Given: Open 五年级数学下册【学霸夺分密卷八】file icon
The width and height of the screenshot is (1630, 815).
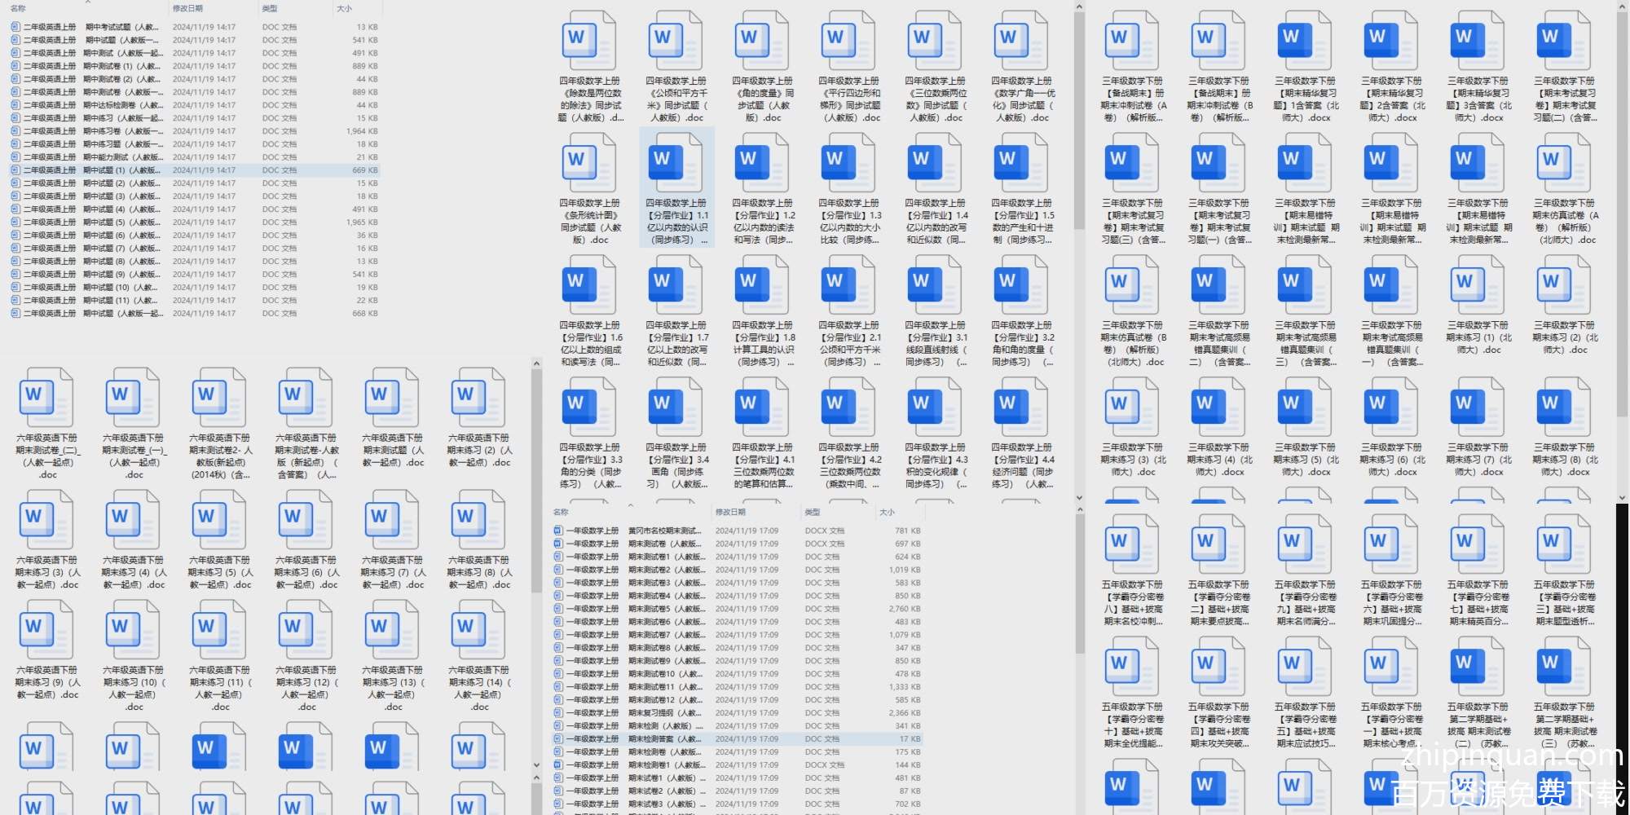Looking at the screenshot, I should (1132, 545).
